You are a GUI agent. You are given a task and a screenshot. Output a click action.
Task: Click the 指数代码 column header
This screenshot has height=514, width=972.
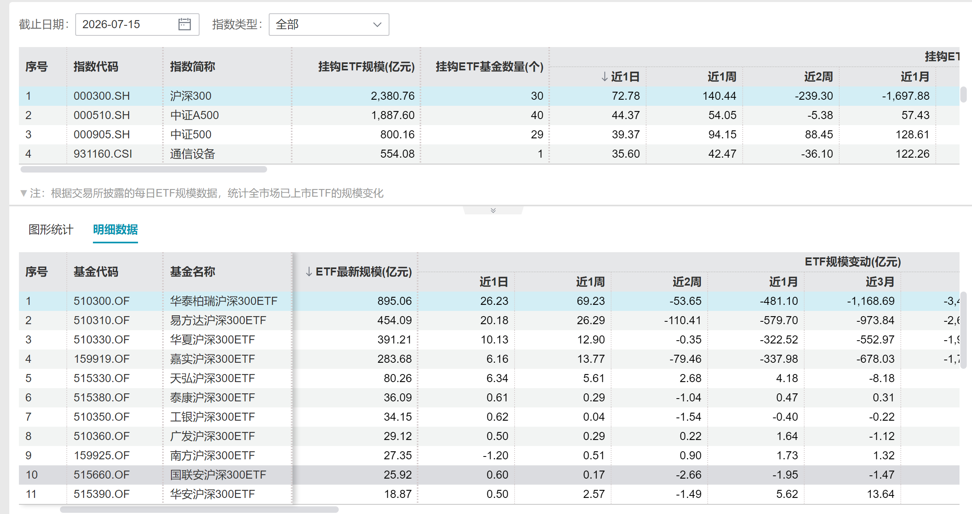point(96,67)
